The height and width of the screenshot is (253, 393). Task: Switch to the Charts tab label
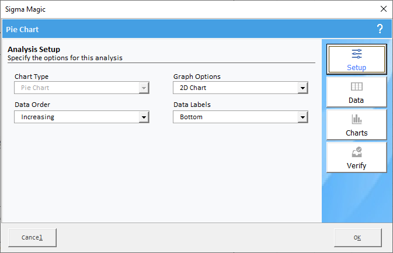coord(357,133)
